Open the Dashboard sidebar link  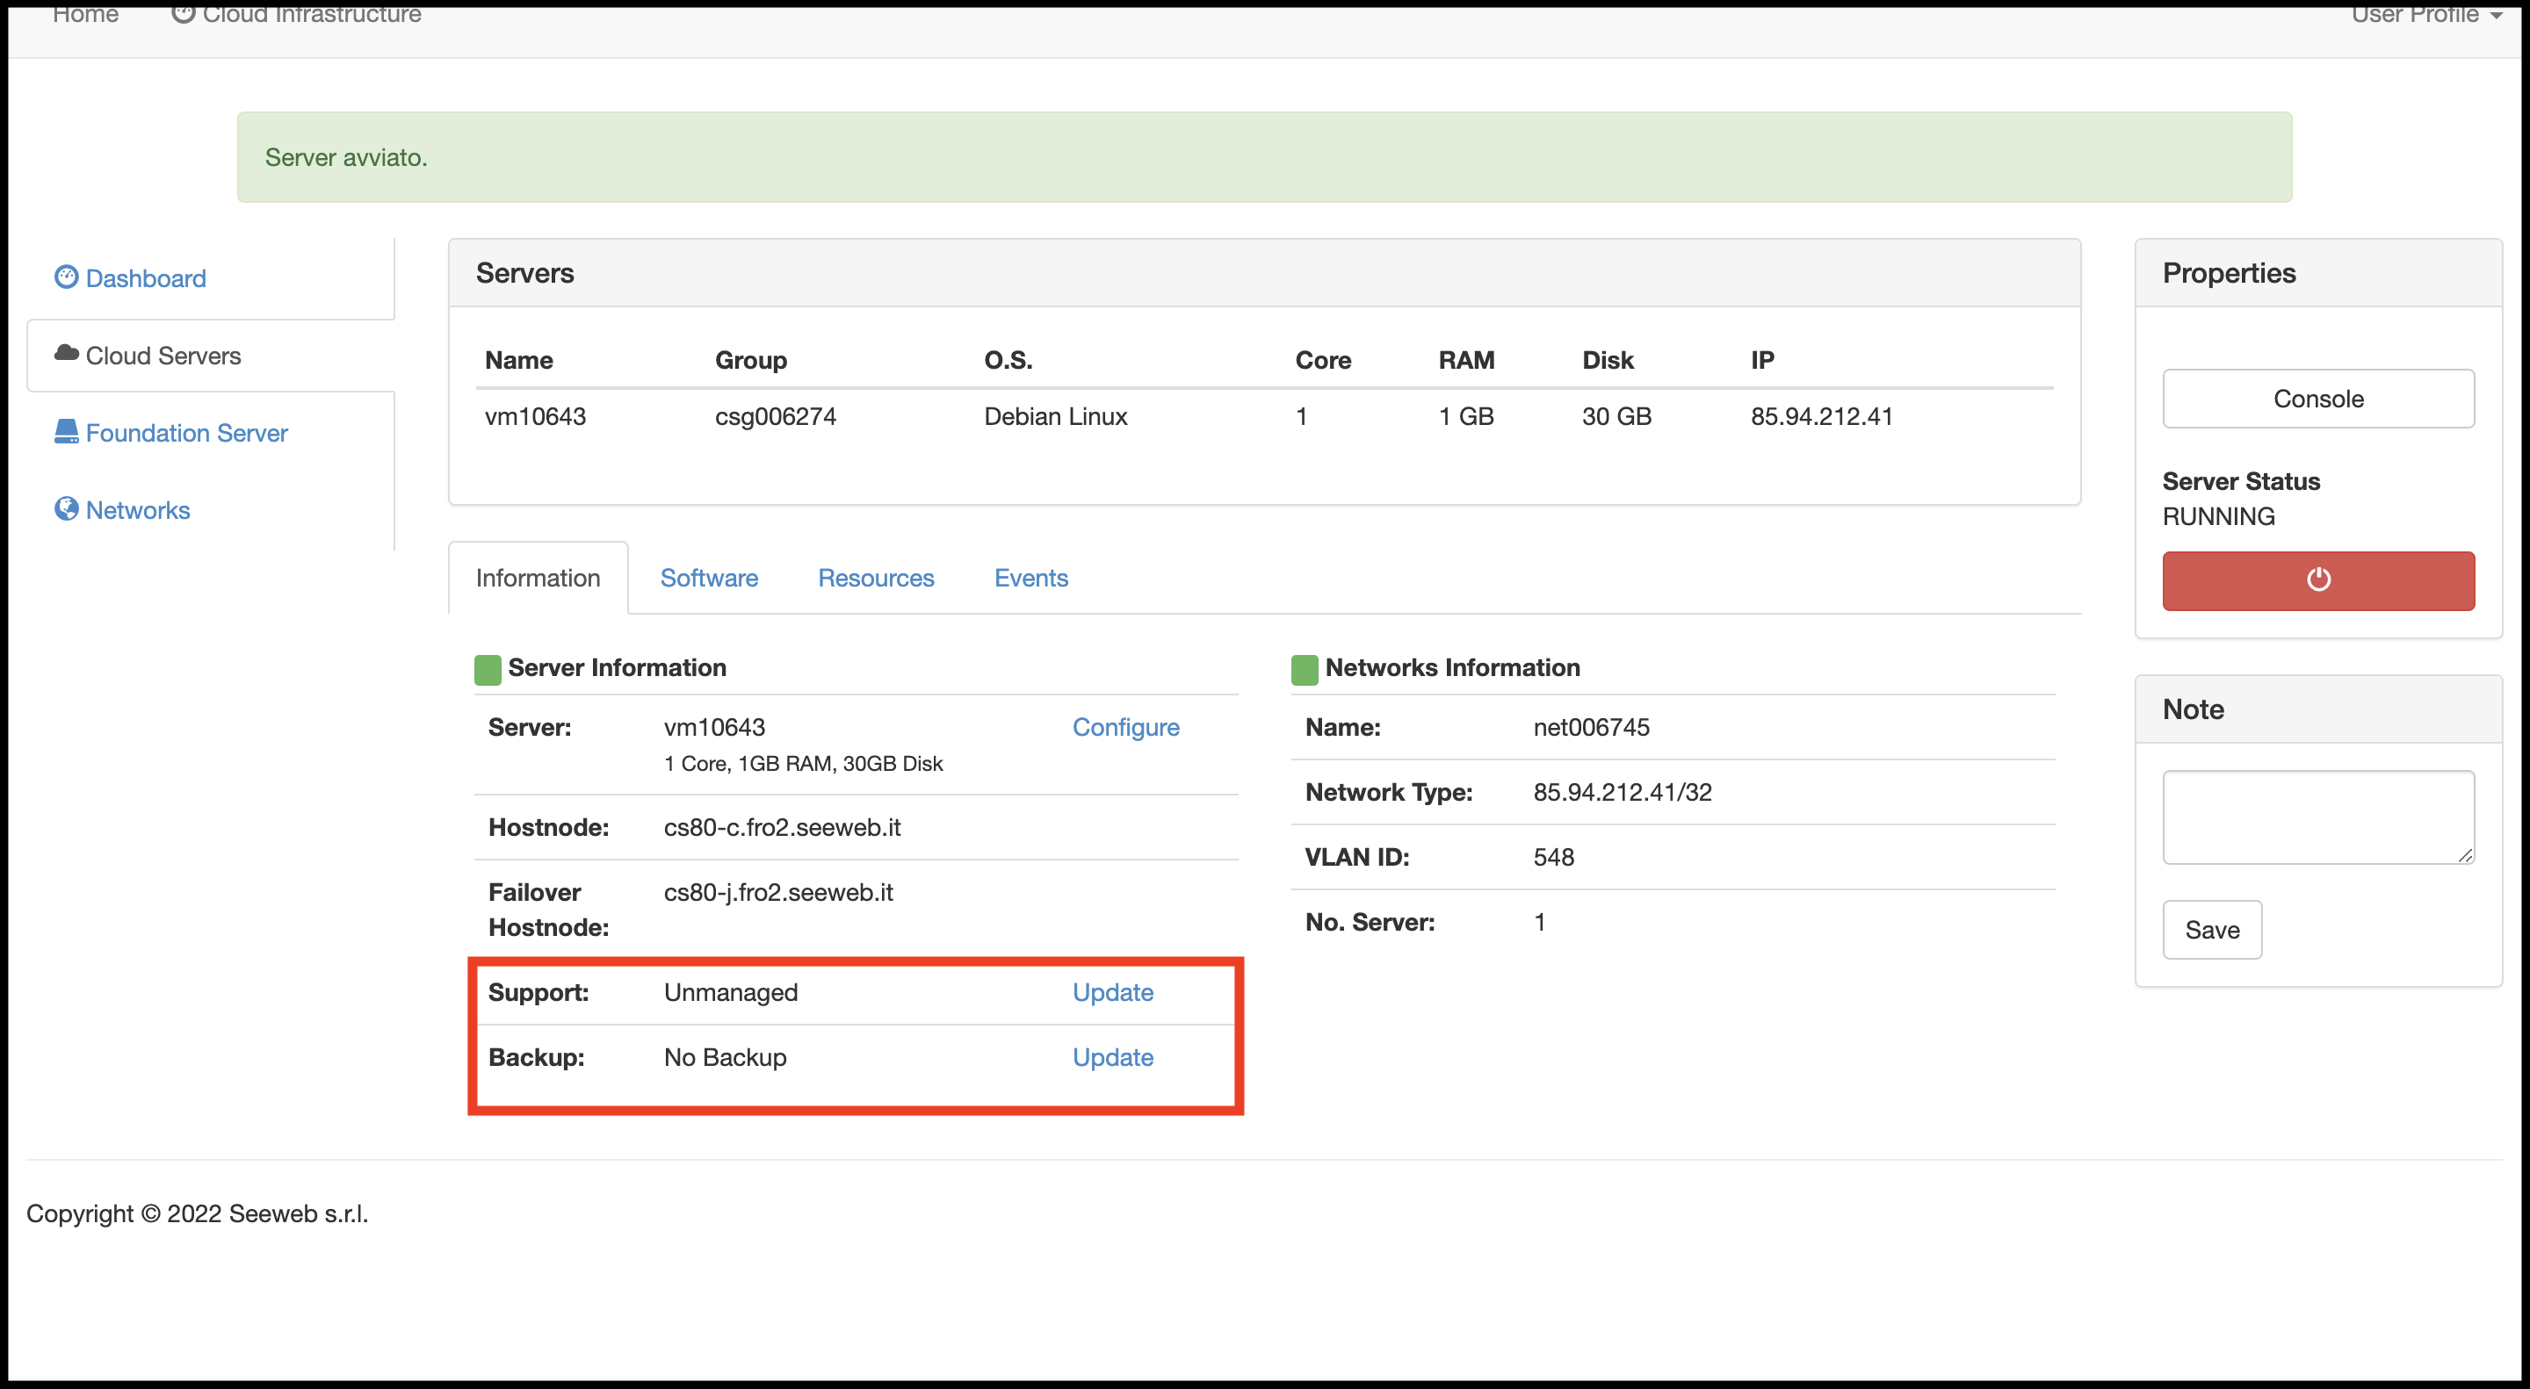pos(145,279)
